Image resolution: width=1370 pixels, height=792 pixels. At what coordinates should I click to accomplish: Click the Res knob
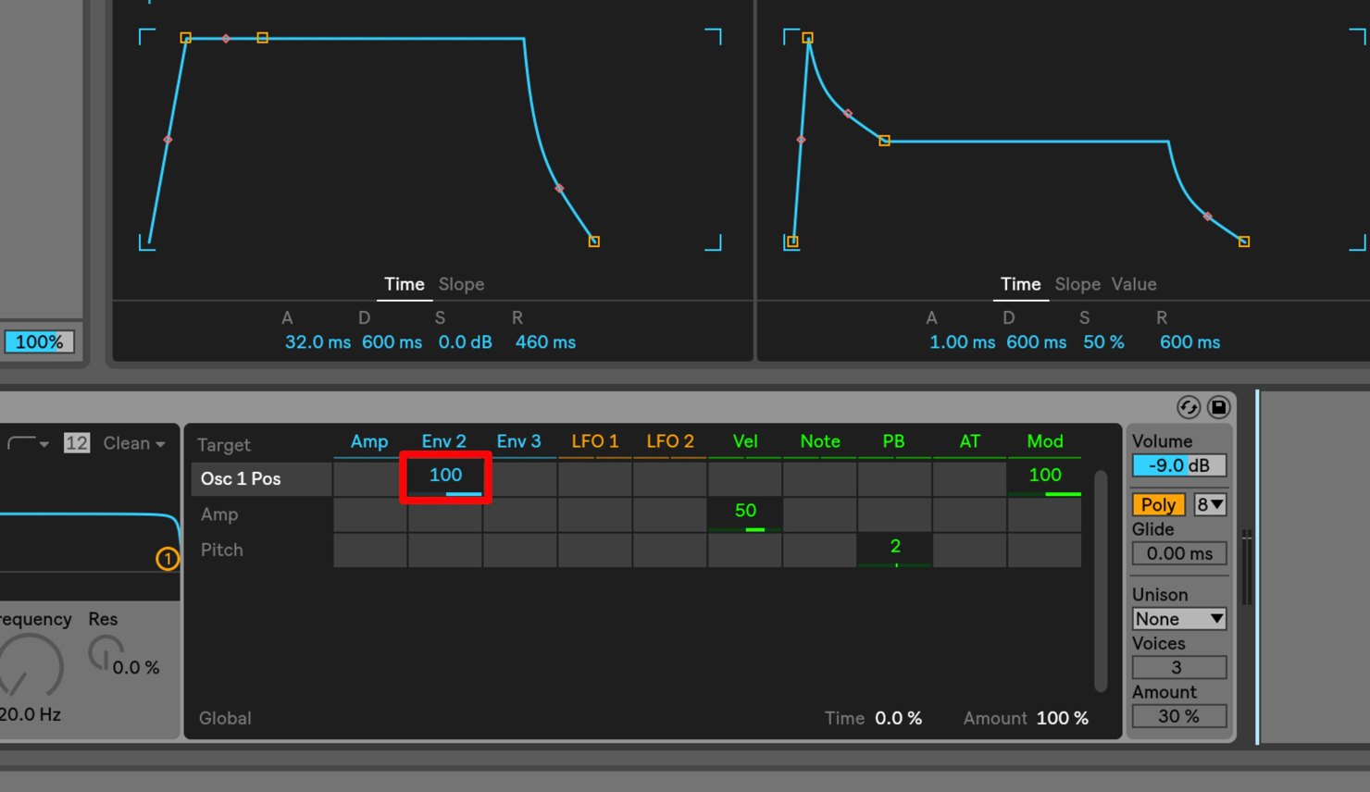(x=106, y=653)
